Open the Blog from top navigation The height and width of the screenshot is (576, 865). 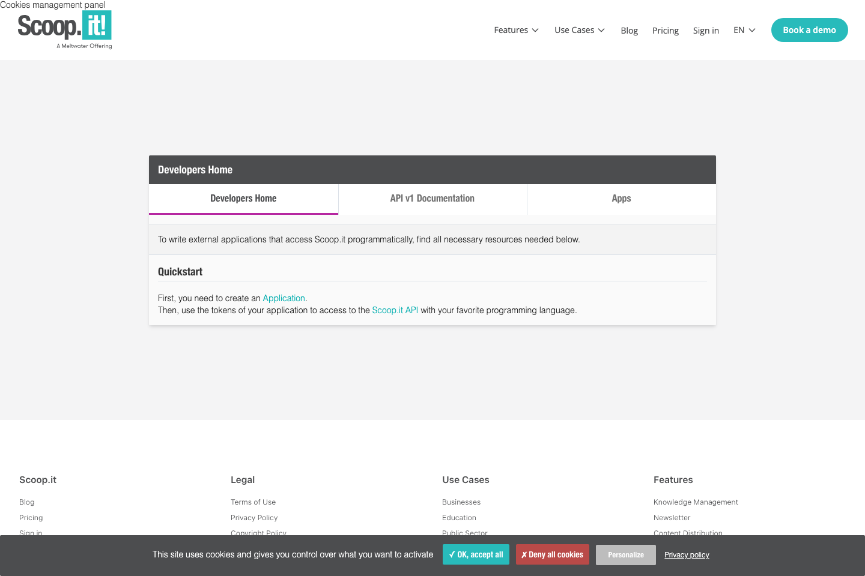coord(629,30)
